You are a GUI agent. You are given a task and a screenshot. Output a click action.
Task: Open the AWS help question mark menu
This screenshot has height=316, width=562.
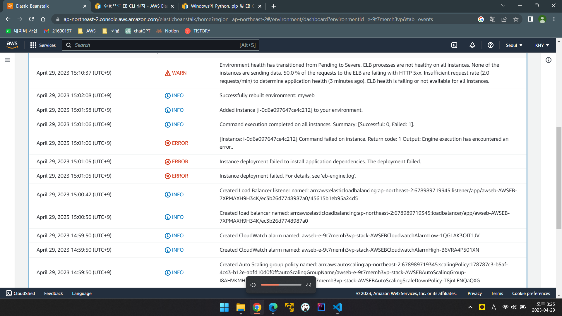(490, 45)
